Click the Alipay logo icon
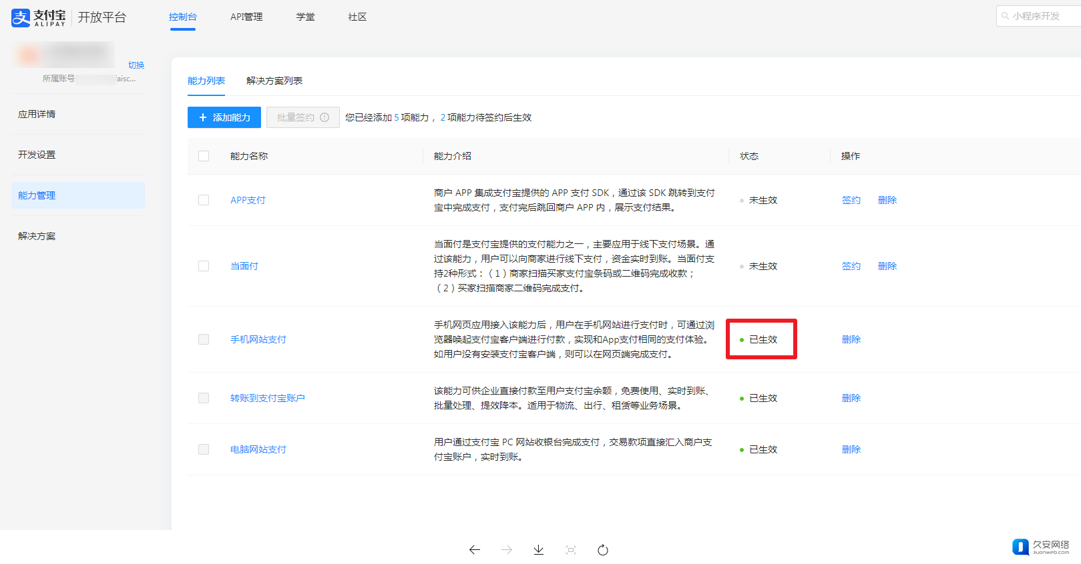Image resolution: width=1081 pixels, height=564 pixels. 21,17
